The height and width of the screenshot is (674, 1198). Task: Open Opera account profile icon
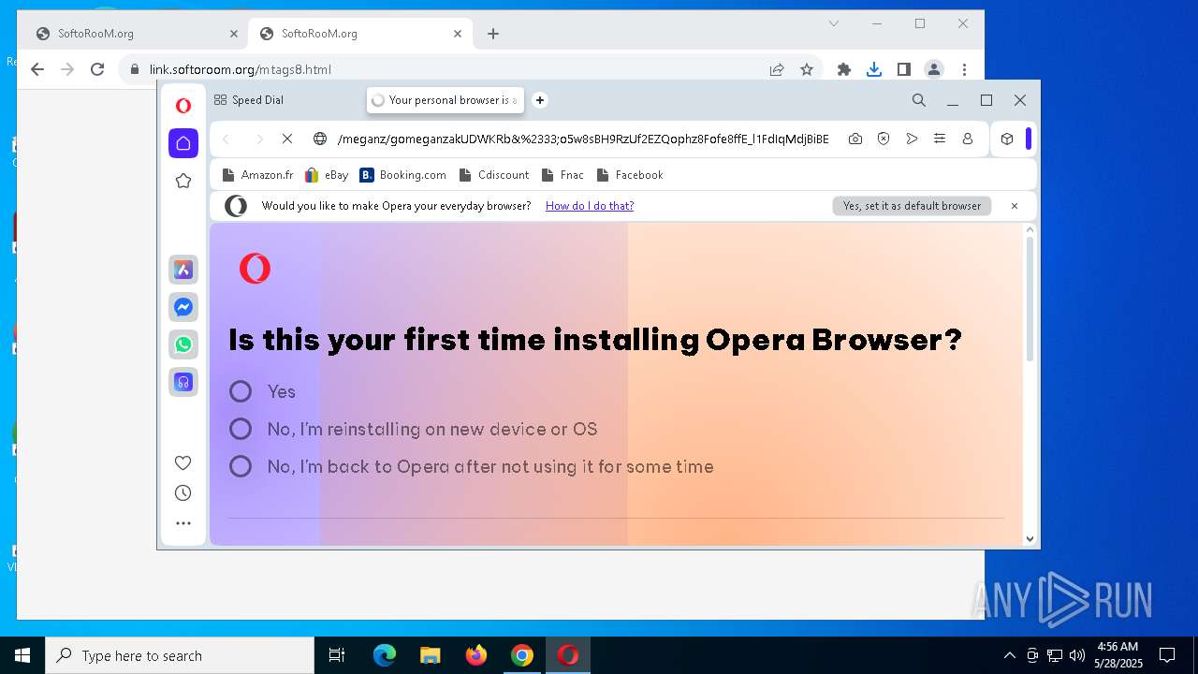968,139
